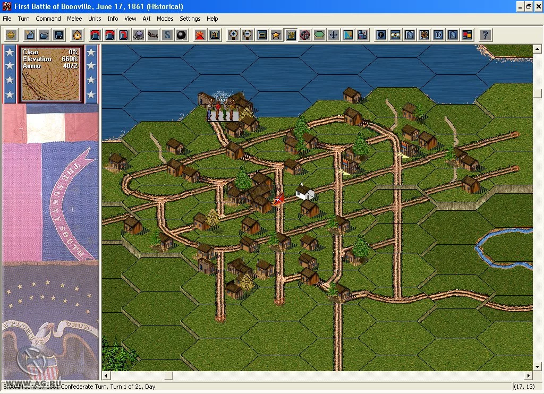Click the stopwatch next-turn icon
Viewport: 544px width, 394px height.
point(77,35)
